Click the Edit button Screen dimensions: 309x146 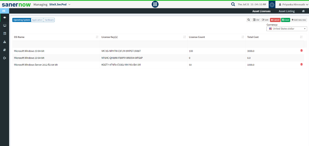click(265, 20)
